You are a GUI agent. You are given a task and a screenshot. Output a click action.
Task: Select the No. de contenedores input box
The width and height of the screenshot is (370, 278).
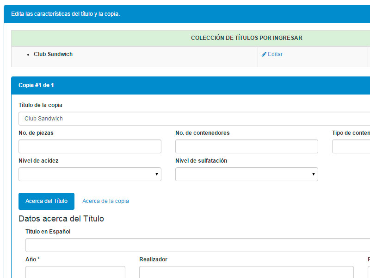click(x=247, y=146)
